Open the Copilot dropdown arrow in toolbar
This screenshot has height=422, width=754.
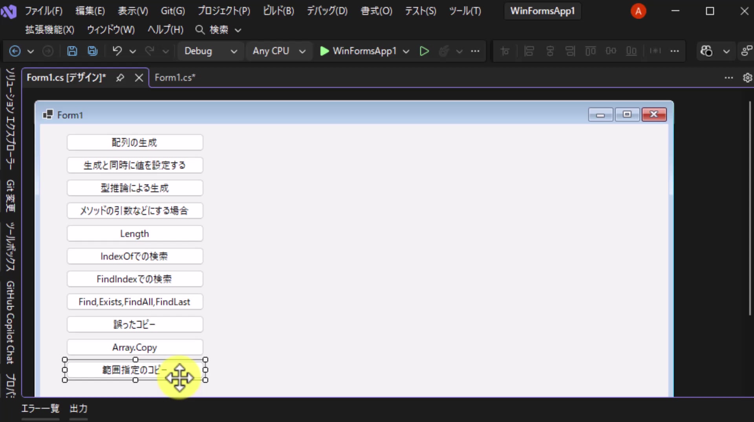tap(727, 51)
